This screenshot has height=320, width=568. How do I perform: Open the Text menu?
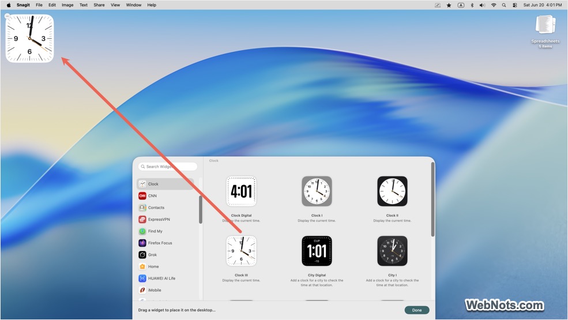[x=83, y=5]
